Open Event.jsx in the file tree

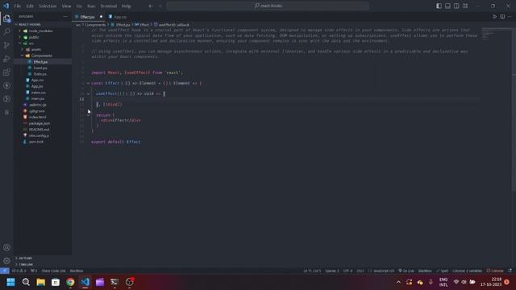(x=40, y=68)
